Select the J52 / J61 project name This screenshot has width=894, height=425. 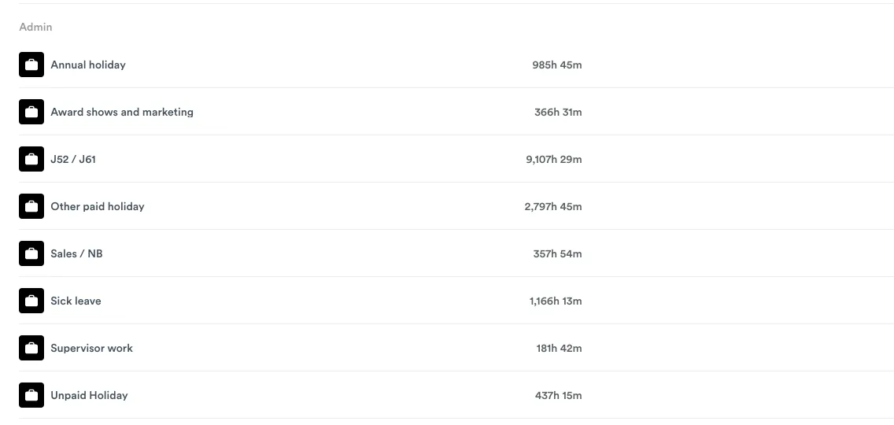click(x=73, y=159)
